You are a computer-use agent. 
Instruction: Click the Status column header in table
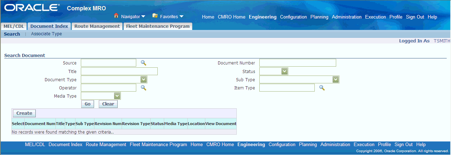(x=157, y=124)
